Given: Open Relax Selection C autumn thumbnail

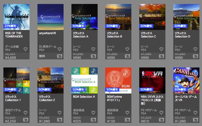Looking at the screenshot, I should 152,17.
